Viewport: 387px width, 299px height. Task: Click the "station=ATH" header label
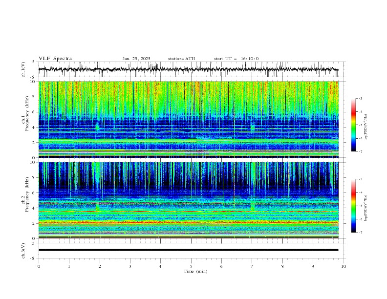pyautogui.click(x=181, y=59)
